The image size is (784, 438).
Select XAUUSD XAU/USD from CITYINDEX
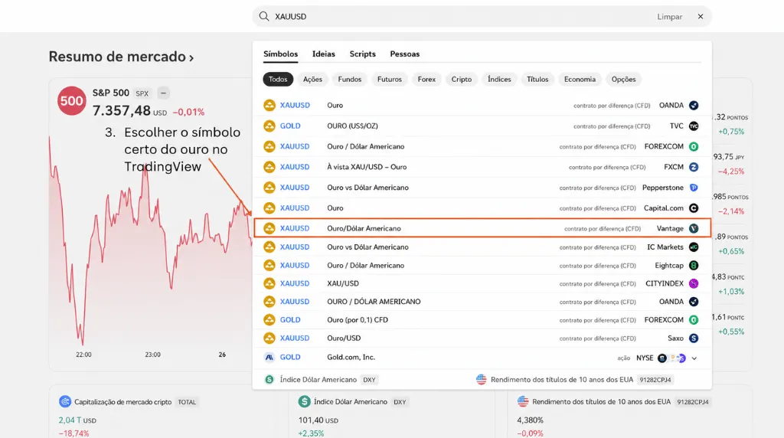click(x=482, y=283)
